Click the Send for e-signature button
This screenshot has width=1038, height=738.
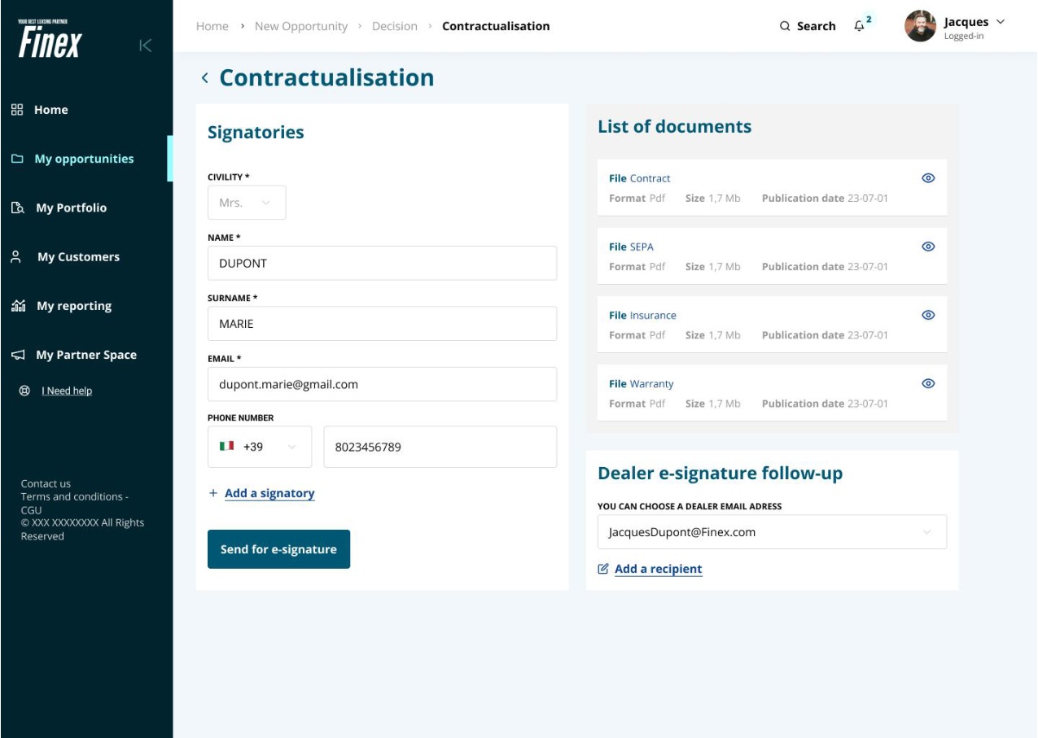pos(278,549)
